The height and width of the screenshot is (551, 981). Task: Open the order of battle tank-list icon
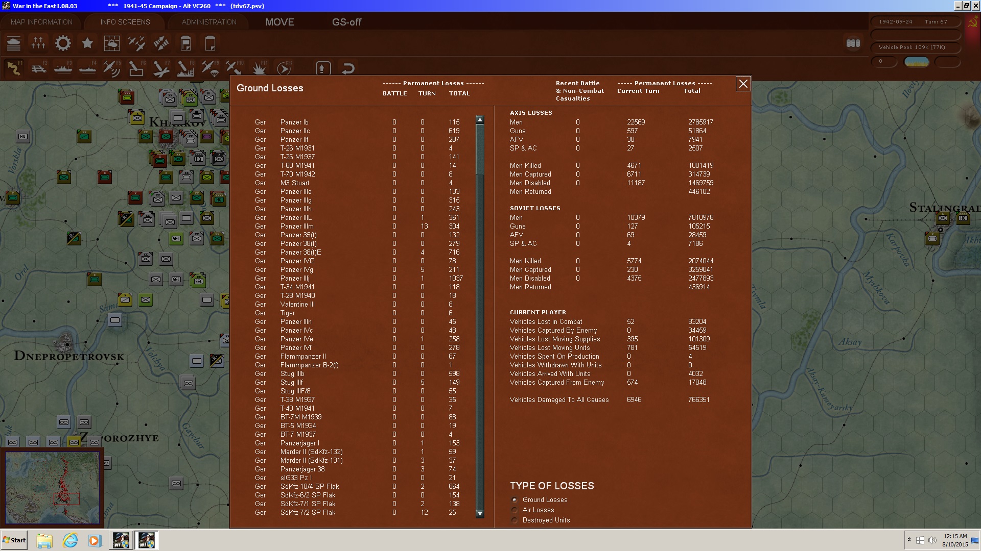click(14, 43)
